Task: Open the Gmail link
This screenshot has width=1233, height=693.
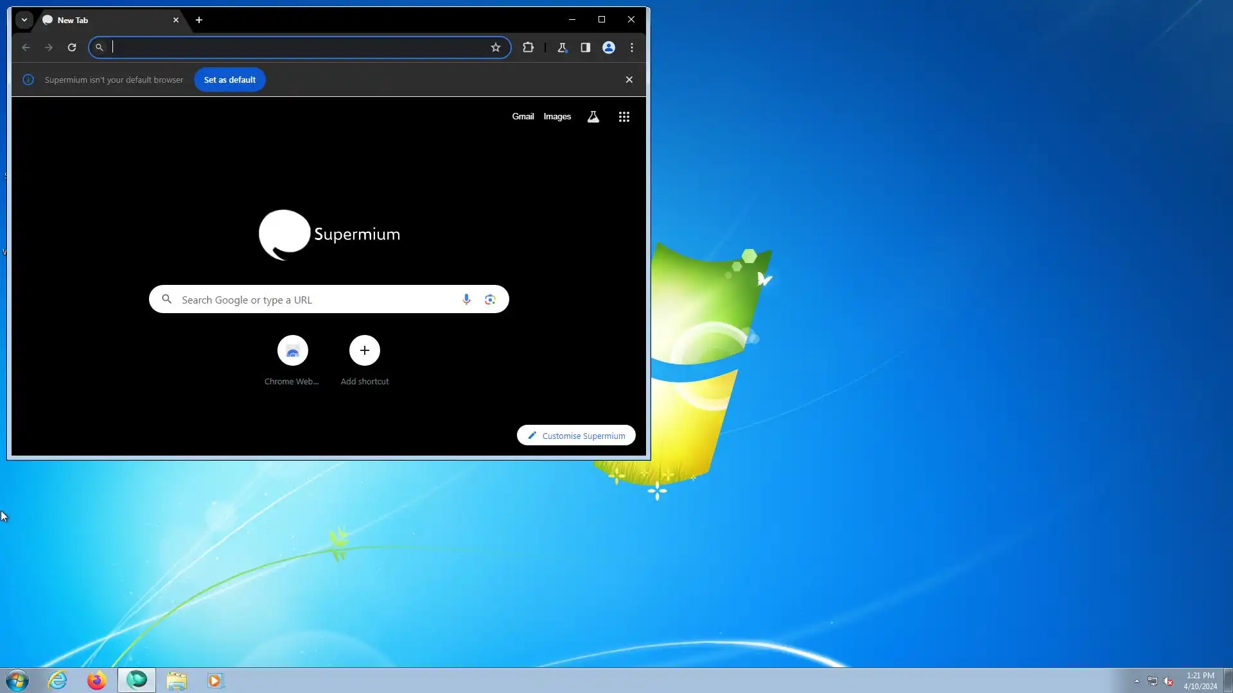Action: [x=523, y=116]
